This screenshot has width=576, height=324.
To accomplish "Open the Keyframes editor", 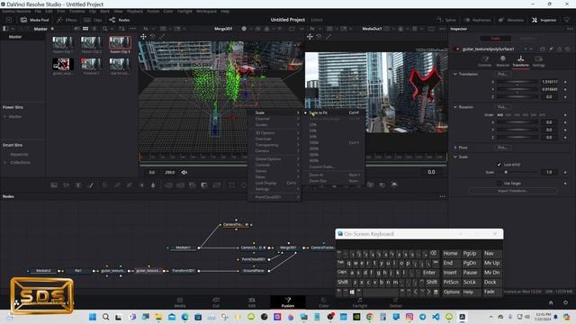I will click(478, 20).
